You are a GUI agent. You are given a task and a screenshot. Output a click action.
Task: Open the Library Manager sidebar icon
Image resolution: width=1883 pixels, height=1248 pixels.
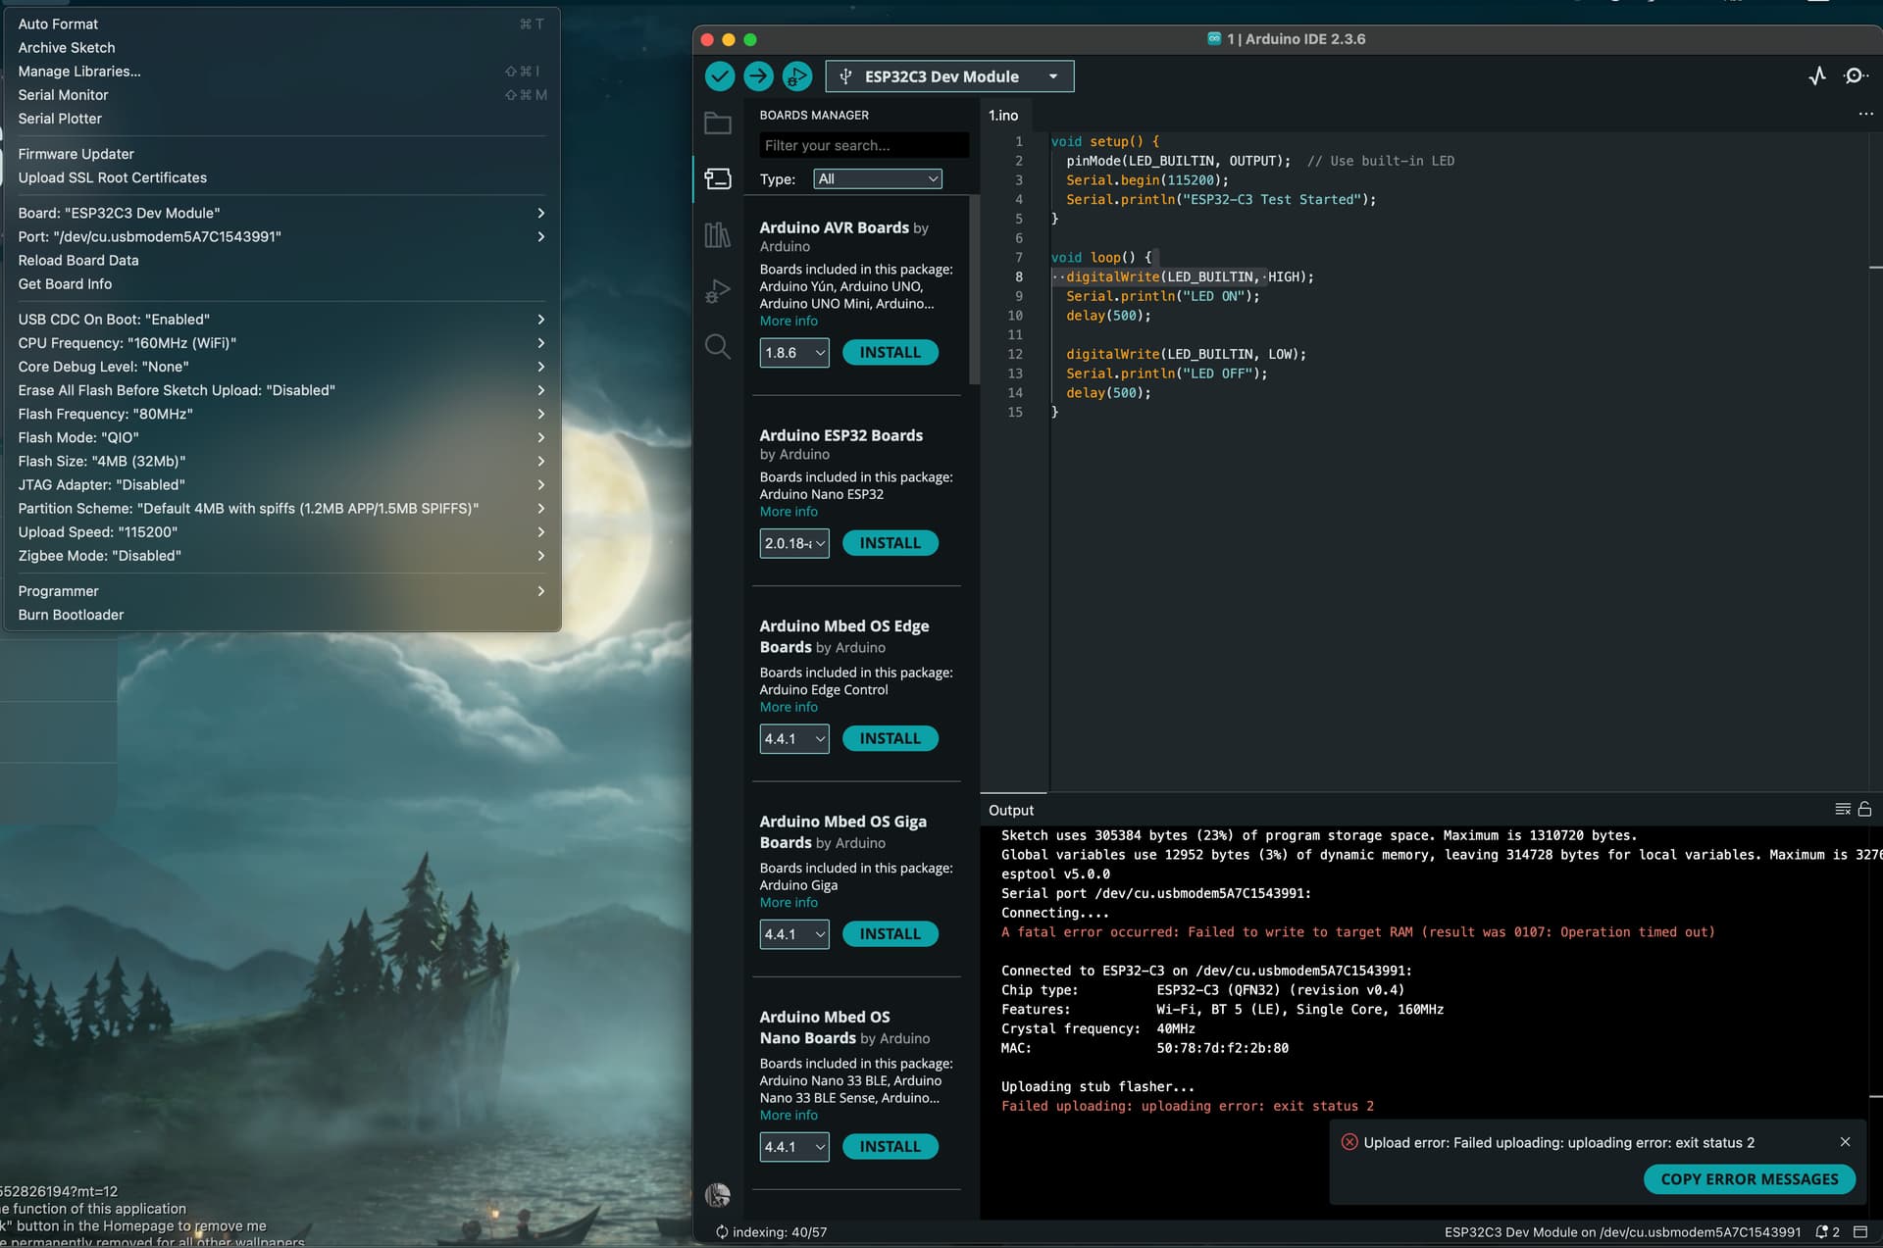click(718, 235)
